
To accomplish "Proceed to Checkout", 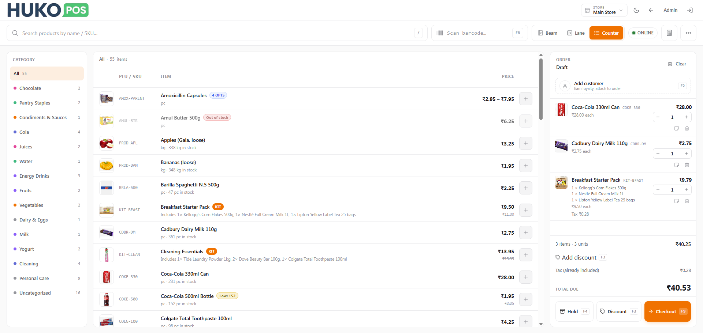I will (667, 311).
